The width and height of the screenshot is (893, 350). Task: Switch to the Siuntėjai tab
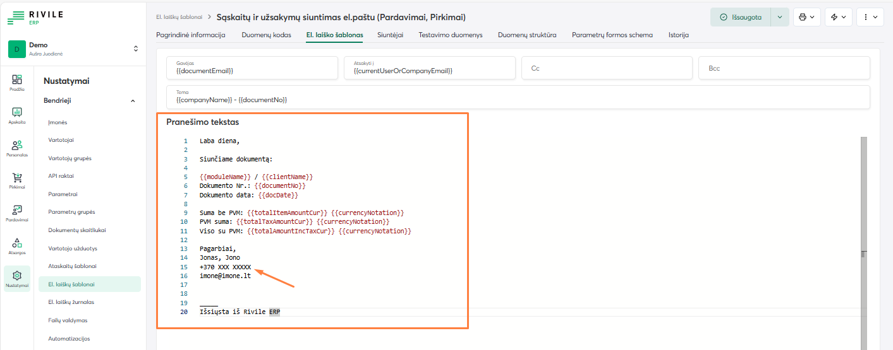point(390,35)
